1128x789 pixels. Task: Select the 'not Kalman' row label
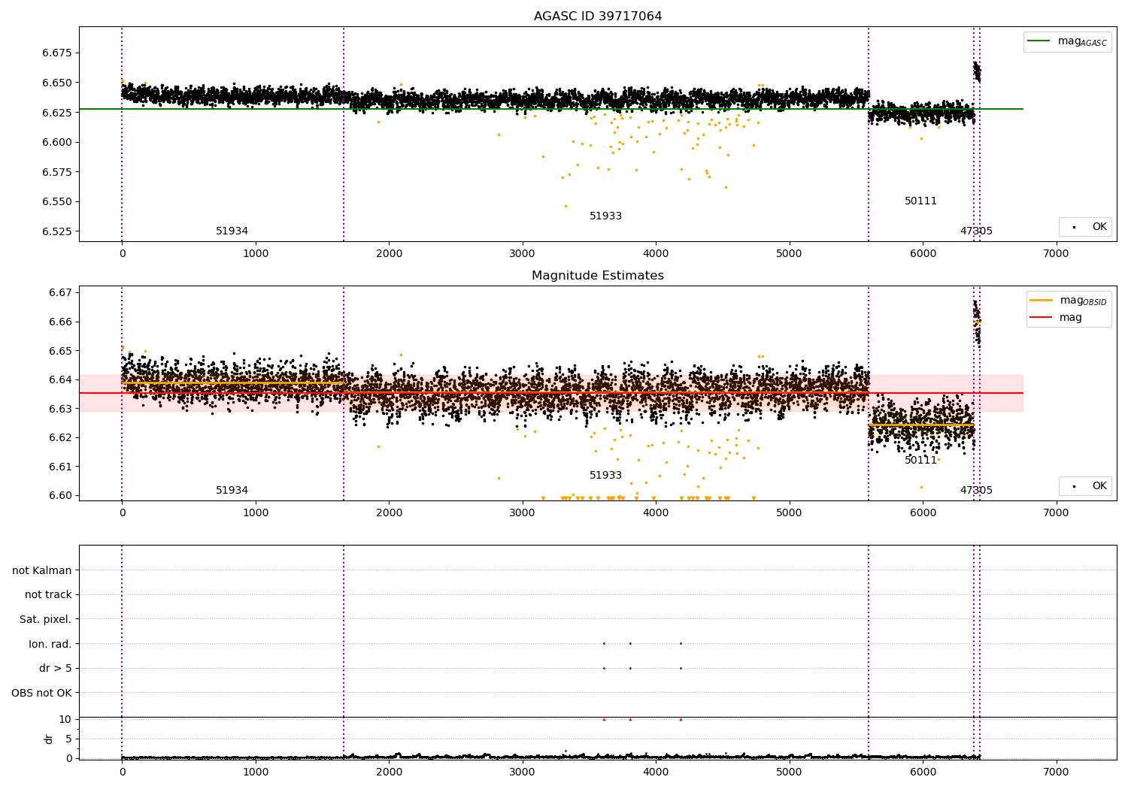click(42, 570)
